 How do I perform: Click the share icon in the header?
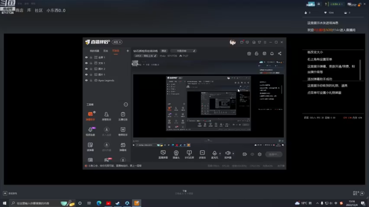(280, 53)
